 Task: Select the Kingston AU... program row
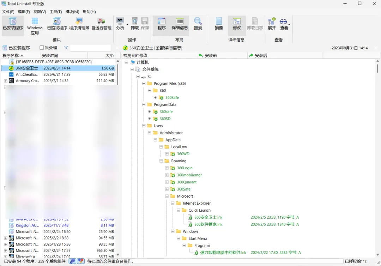pyautogui.click(x=58, y=225)
